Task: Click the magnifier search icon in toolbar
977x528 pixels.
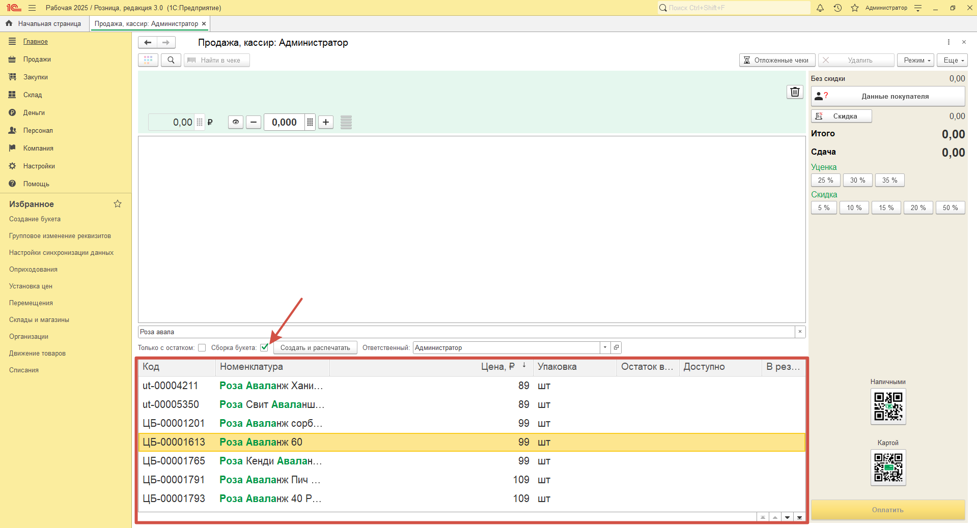Action: 171,60
